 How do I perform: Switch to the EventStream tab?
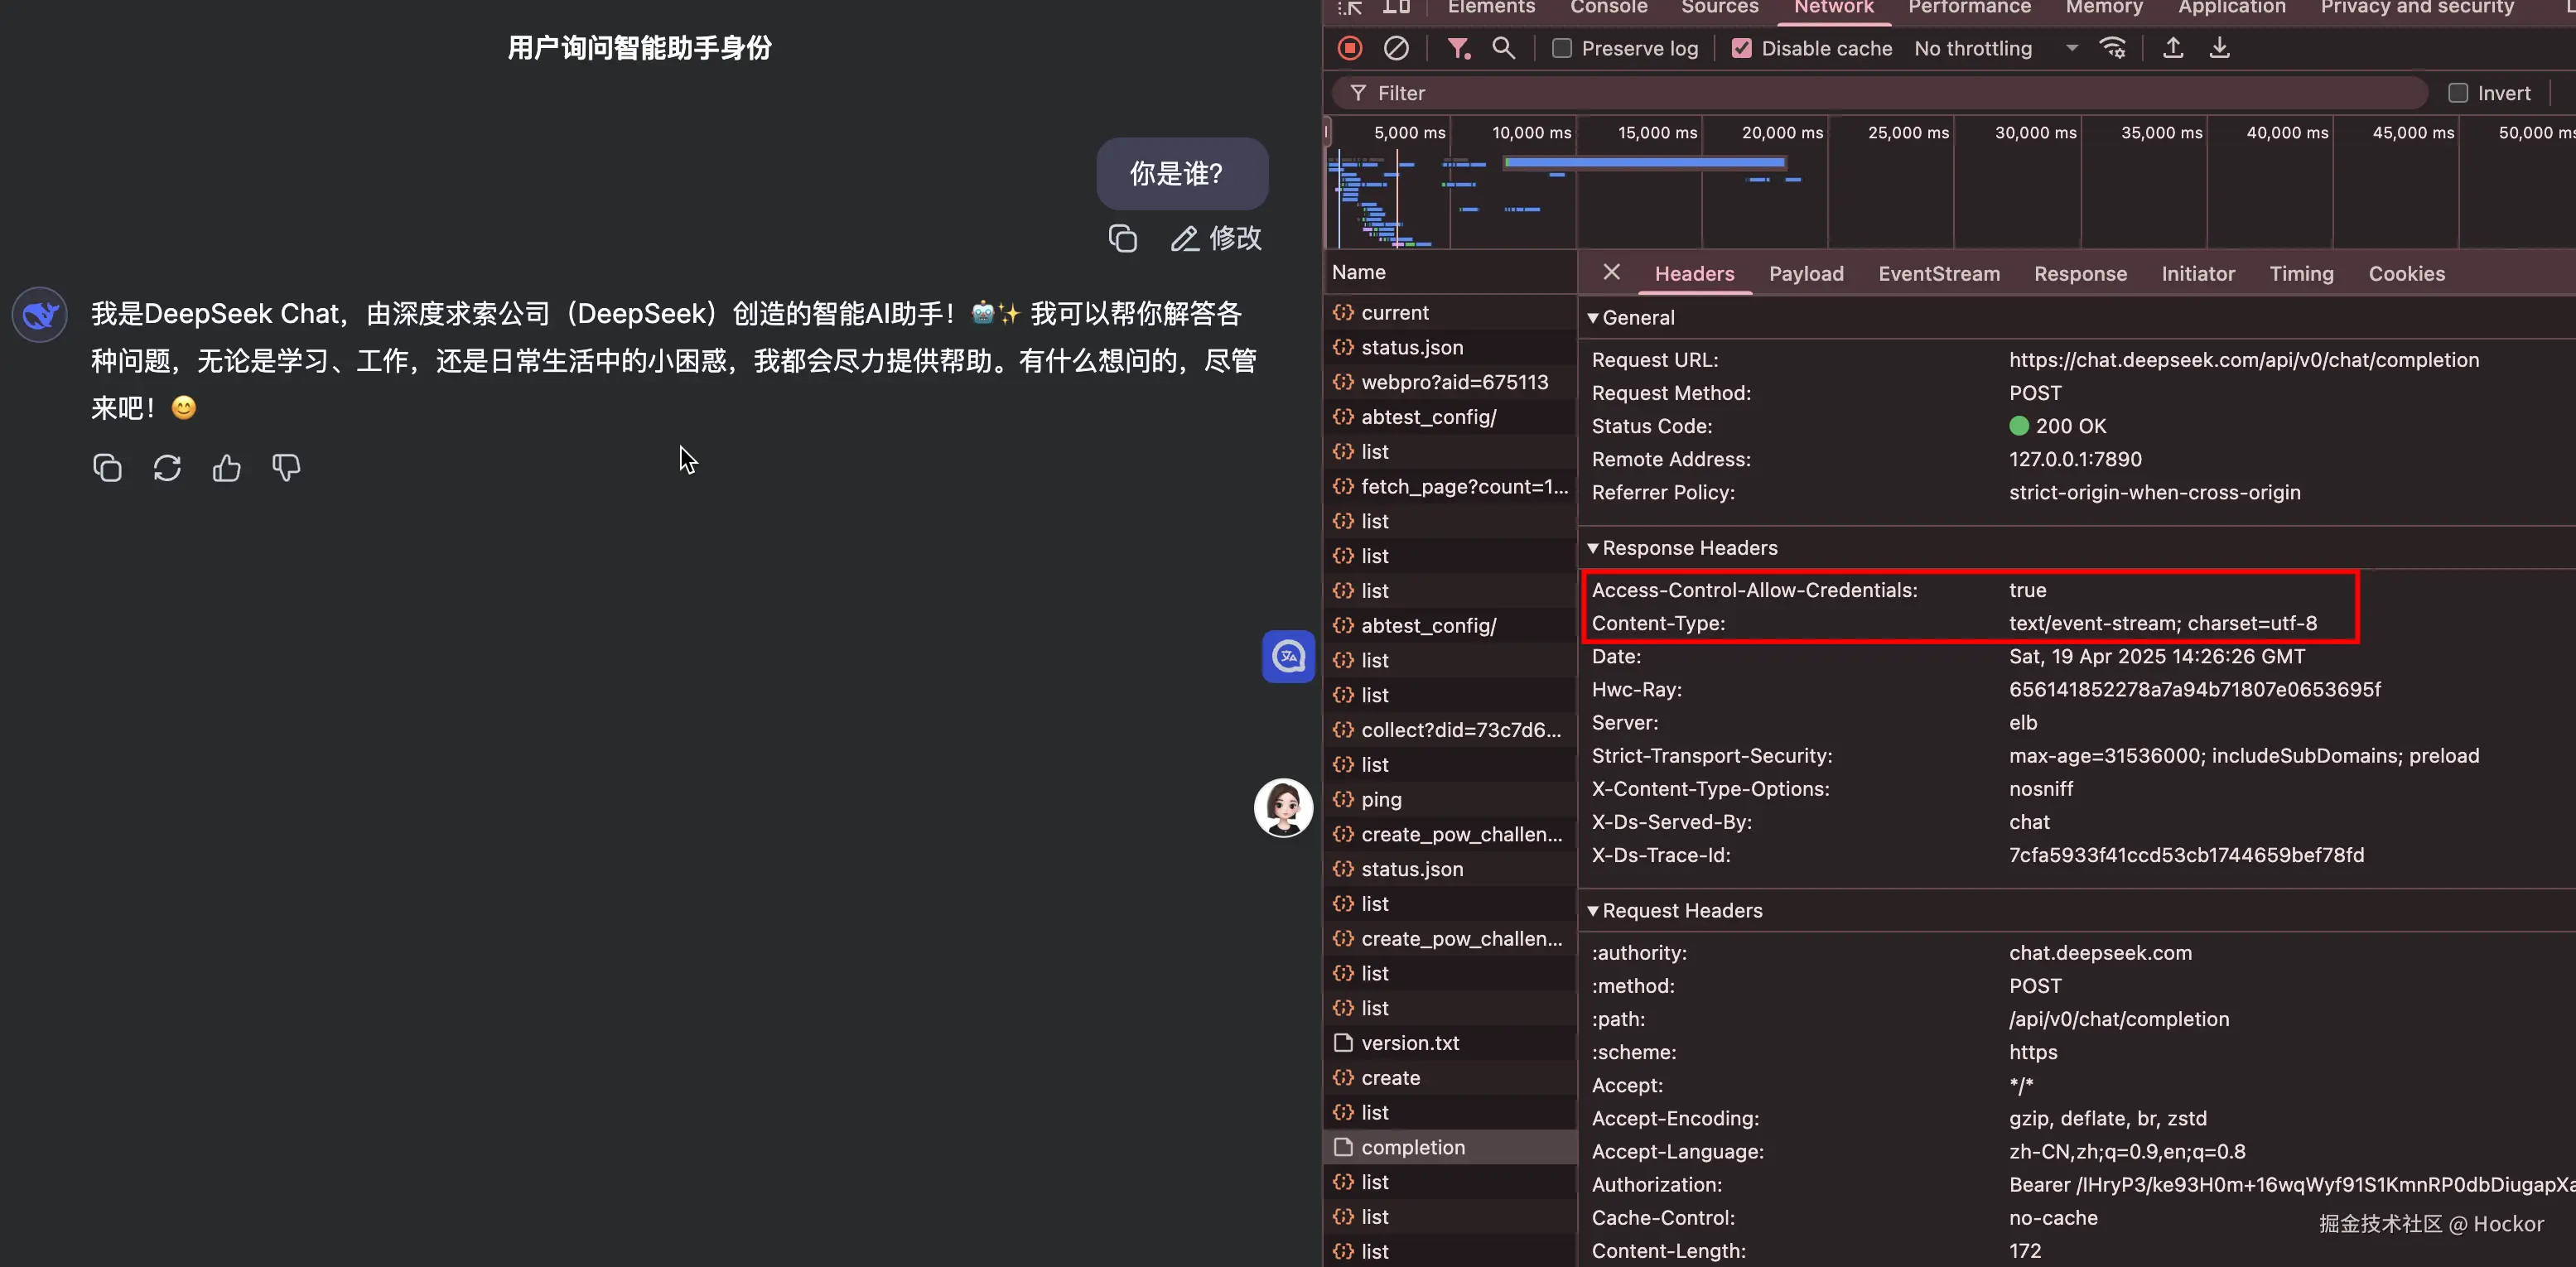[x=1938, y=274]
